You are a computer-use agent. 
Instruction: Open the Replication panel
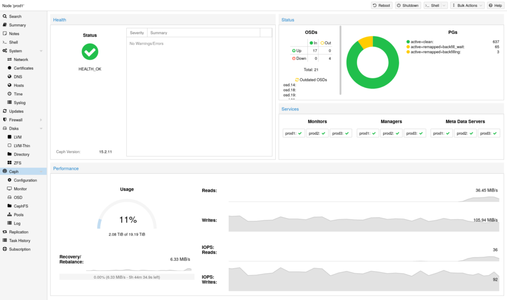(19, 232)
